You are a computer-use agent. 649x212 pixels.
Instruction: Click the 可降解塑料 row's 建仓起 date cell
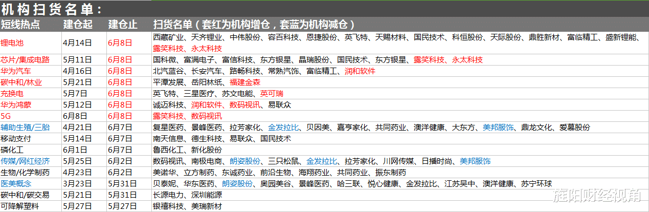tap(77, 206)
